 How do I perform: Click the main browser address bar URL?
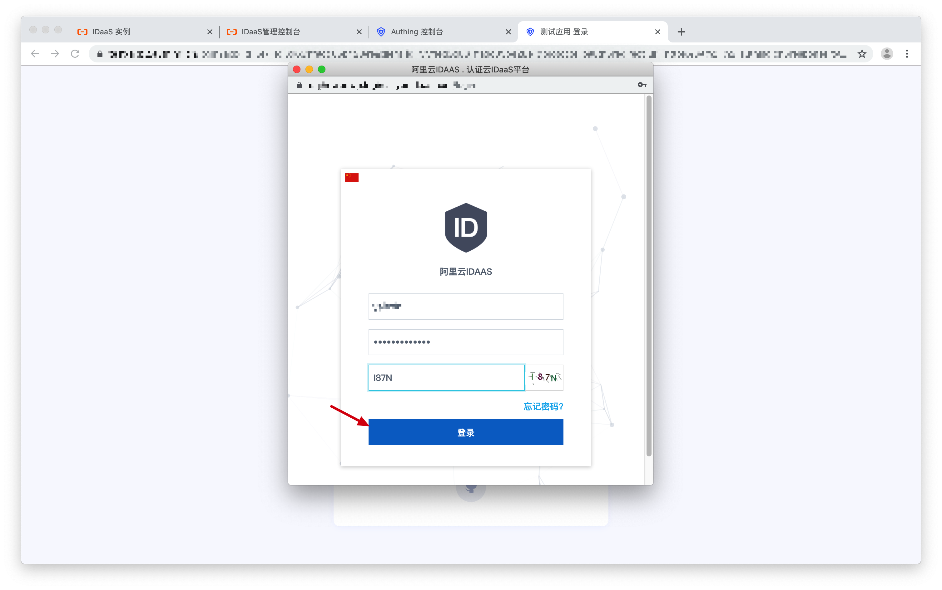477,54
